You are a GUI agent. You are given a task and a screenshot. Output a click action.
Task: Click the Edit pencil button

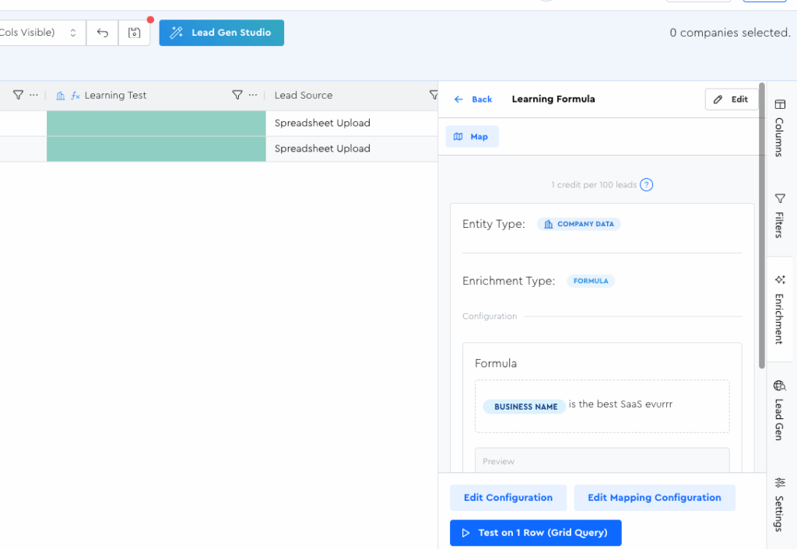[x=731, y=100]
